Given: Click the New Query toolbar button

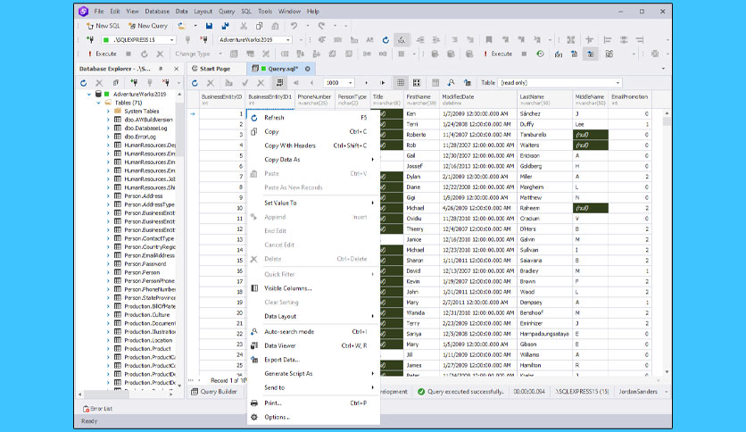Looking at the screenshot, I should (148, 26).
